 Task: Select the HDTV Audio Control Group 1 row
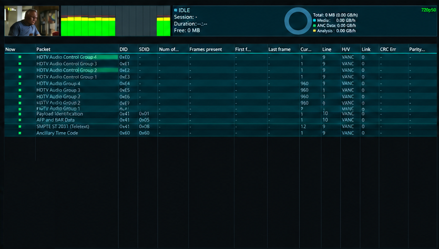pos(221,77)
